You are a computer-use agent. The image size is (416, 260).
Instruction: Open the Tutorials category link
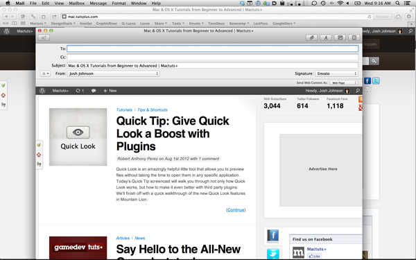click(x=124, y=110)
